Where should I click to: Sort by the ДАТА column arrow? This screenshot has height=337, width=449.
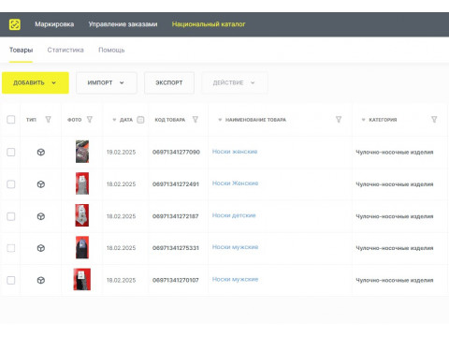pyautogui.click(x=114, y=120)
